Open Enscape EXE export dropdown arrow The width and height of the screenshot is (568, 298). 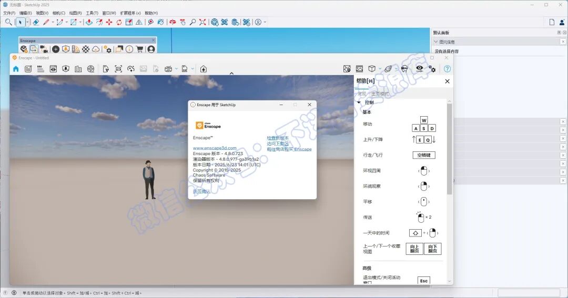click(x=192, y=69)
